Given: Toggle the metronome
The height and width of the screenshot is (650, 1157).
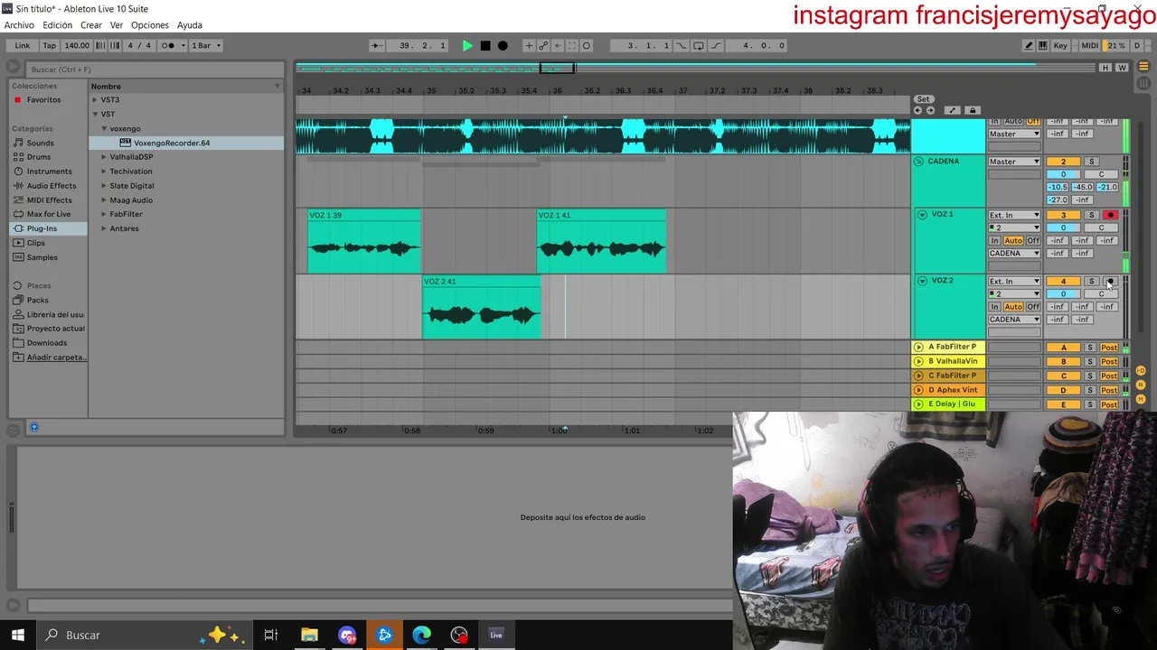Looking at the screenshot, I should click(167, 45).
